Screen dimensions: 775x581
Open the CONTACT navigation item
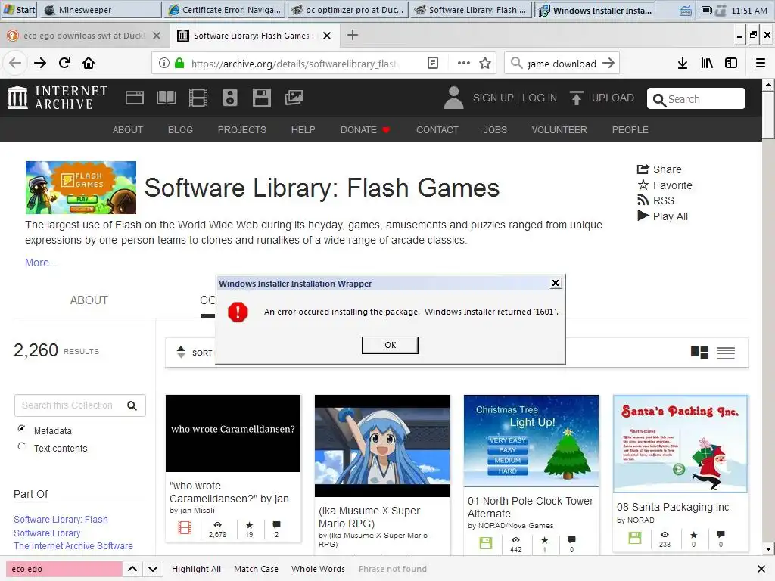point(437,129)
